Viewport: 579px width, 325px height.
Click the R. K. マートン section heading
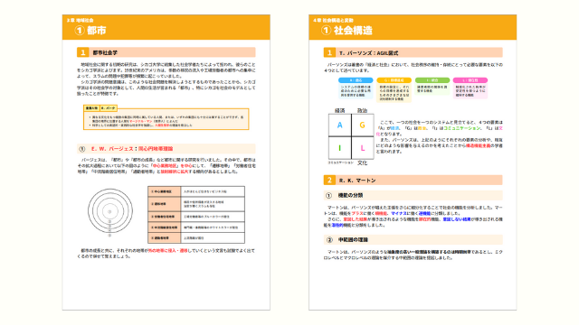click(413, 180)
